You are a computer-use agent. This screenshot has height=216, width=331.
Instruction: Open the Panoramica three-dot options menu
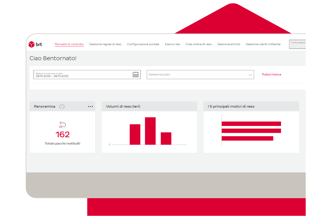[x=90, y=106]
